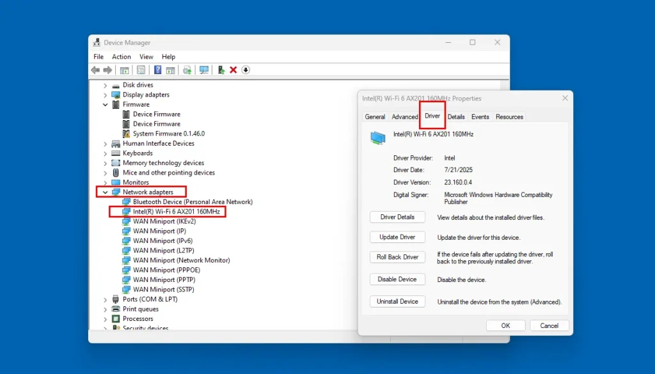Select WAN Miniport (Network Monitor)

click(181, 260)
